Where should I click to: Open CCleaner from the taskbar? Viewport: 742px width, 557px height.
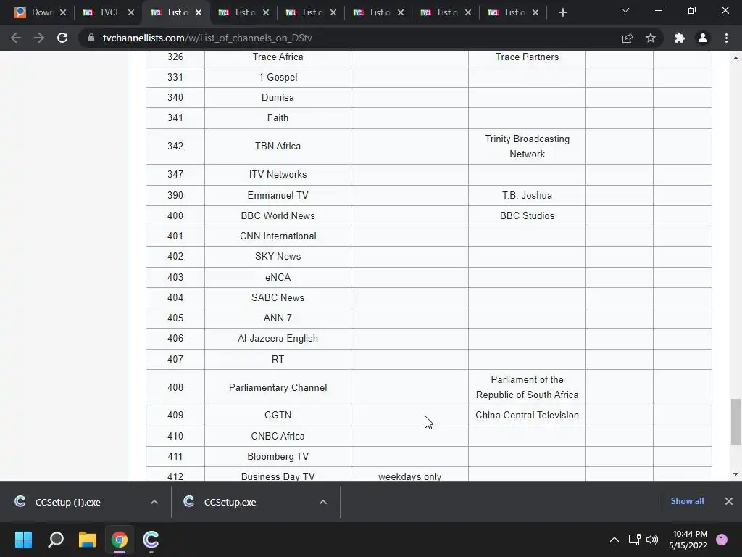[x=151, y=539]
